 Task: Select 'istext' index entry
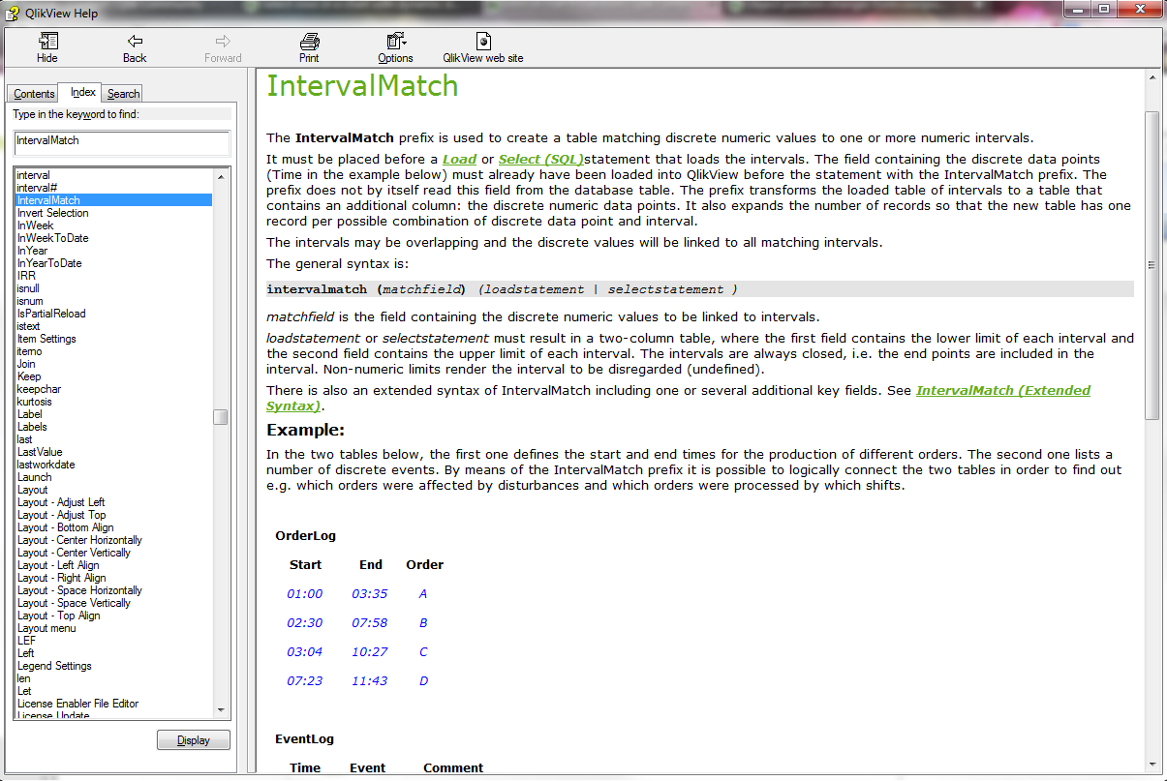click(29, 326)
